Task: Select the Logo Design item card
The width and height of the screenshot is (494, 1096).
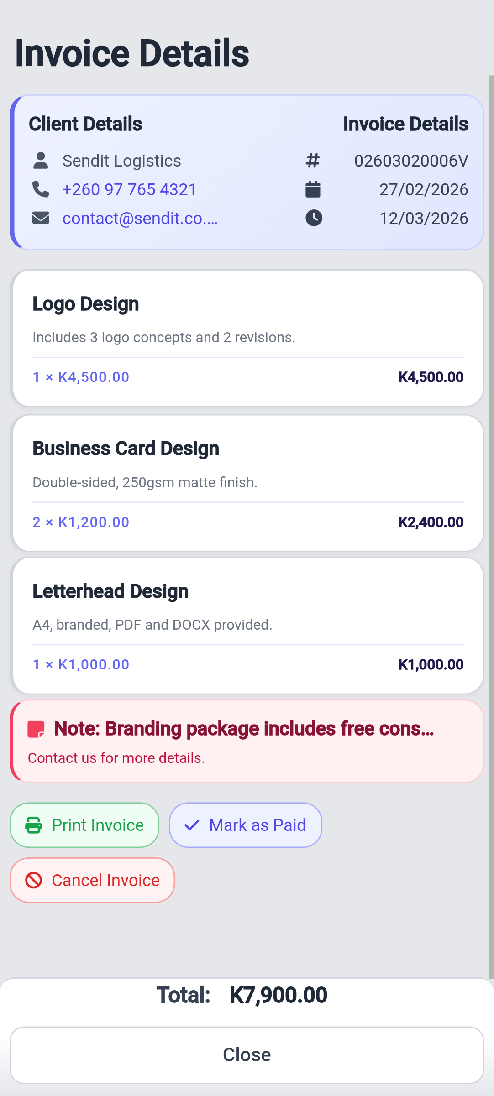Action: [x=247, y=338]
